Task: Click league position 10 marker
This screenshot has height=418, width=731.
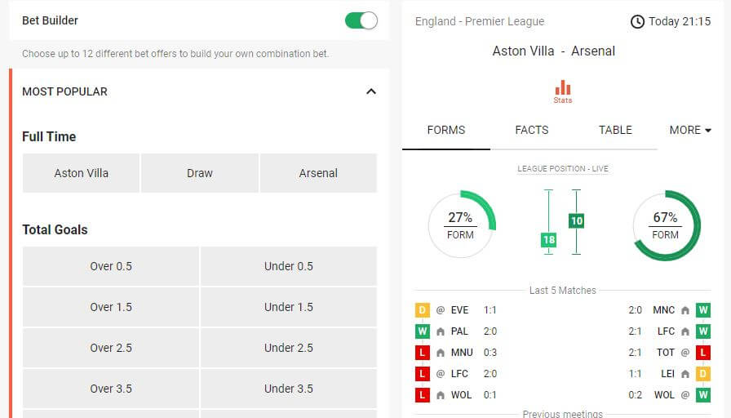Action: [x=577, y=220]
